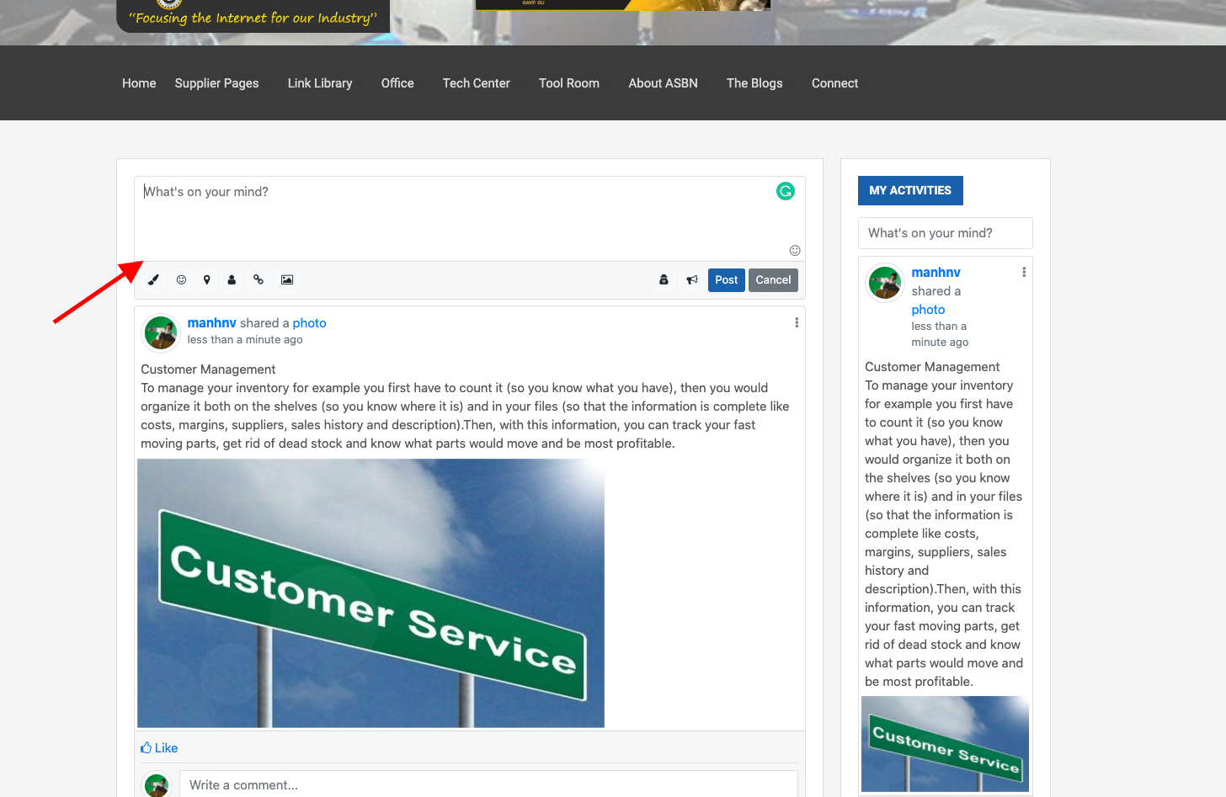Click the site slogan 'Focusing the Internet for our Industry'

(253, 18)
